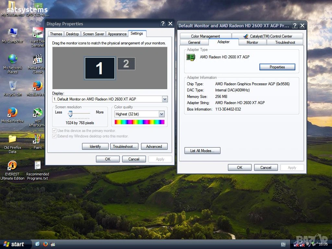332x249 pixels.
Task: Open the Recycle Bin icon
Action: pos(12,86)
